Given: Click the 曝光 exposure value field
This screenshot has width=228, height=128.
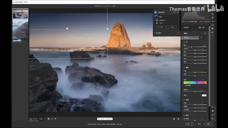Looking at the screenshot, I should click(204, 45).
